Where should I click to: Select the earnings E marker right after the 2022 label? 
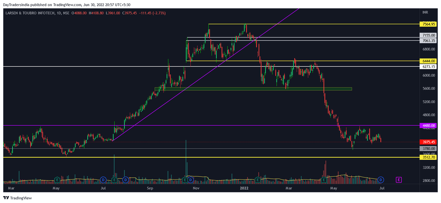click(x=258, y=180)
